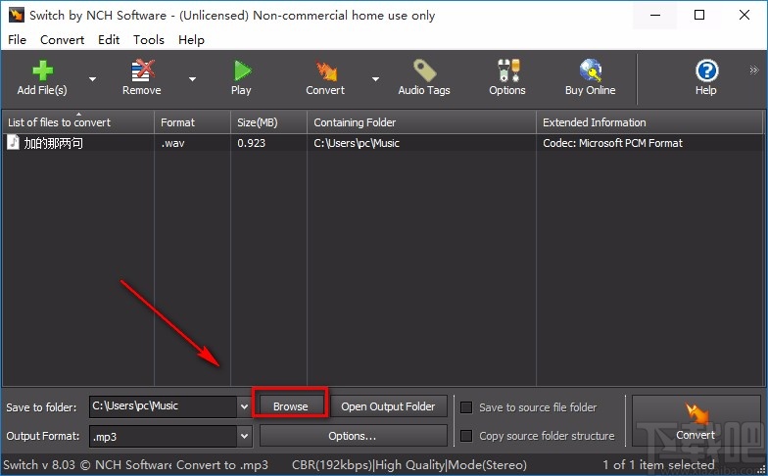Click the green Play toolbar icon
The image size is (768, 476).
click(x=242, y=71)
